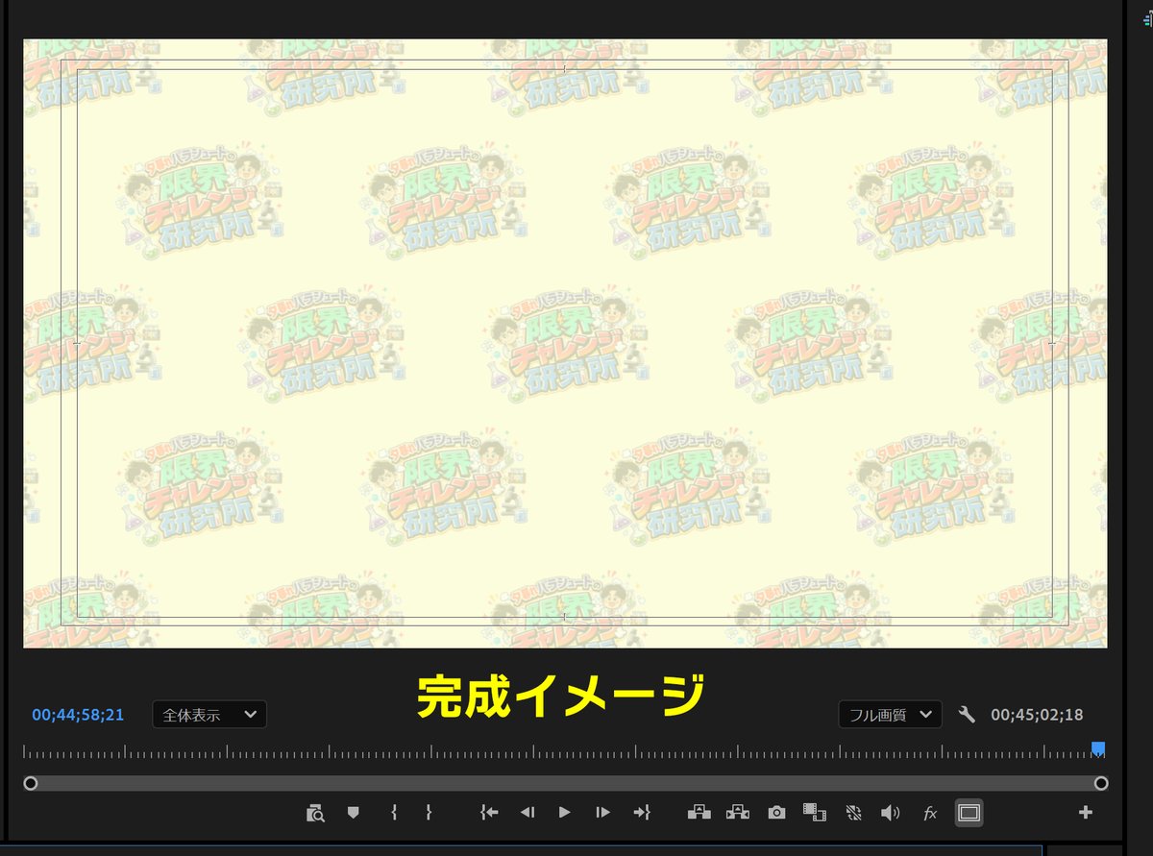The width and height of the screenshot is (1153, 856).
Task: Go to Out point
Action: coord(642,813)
